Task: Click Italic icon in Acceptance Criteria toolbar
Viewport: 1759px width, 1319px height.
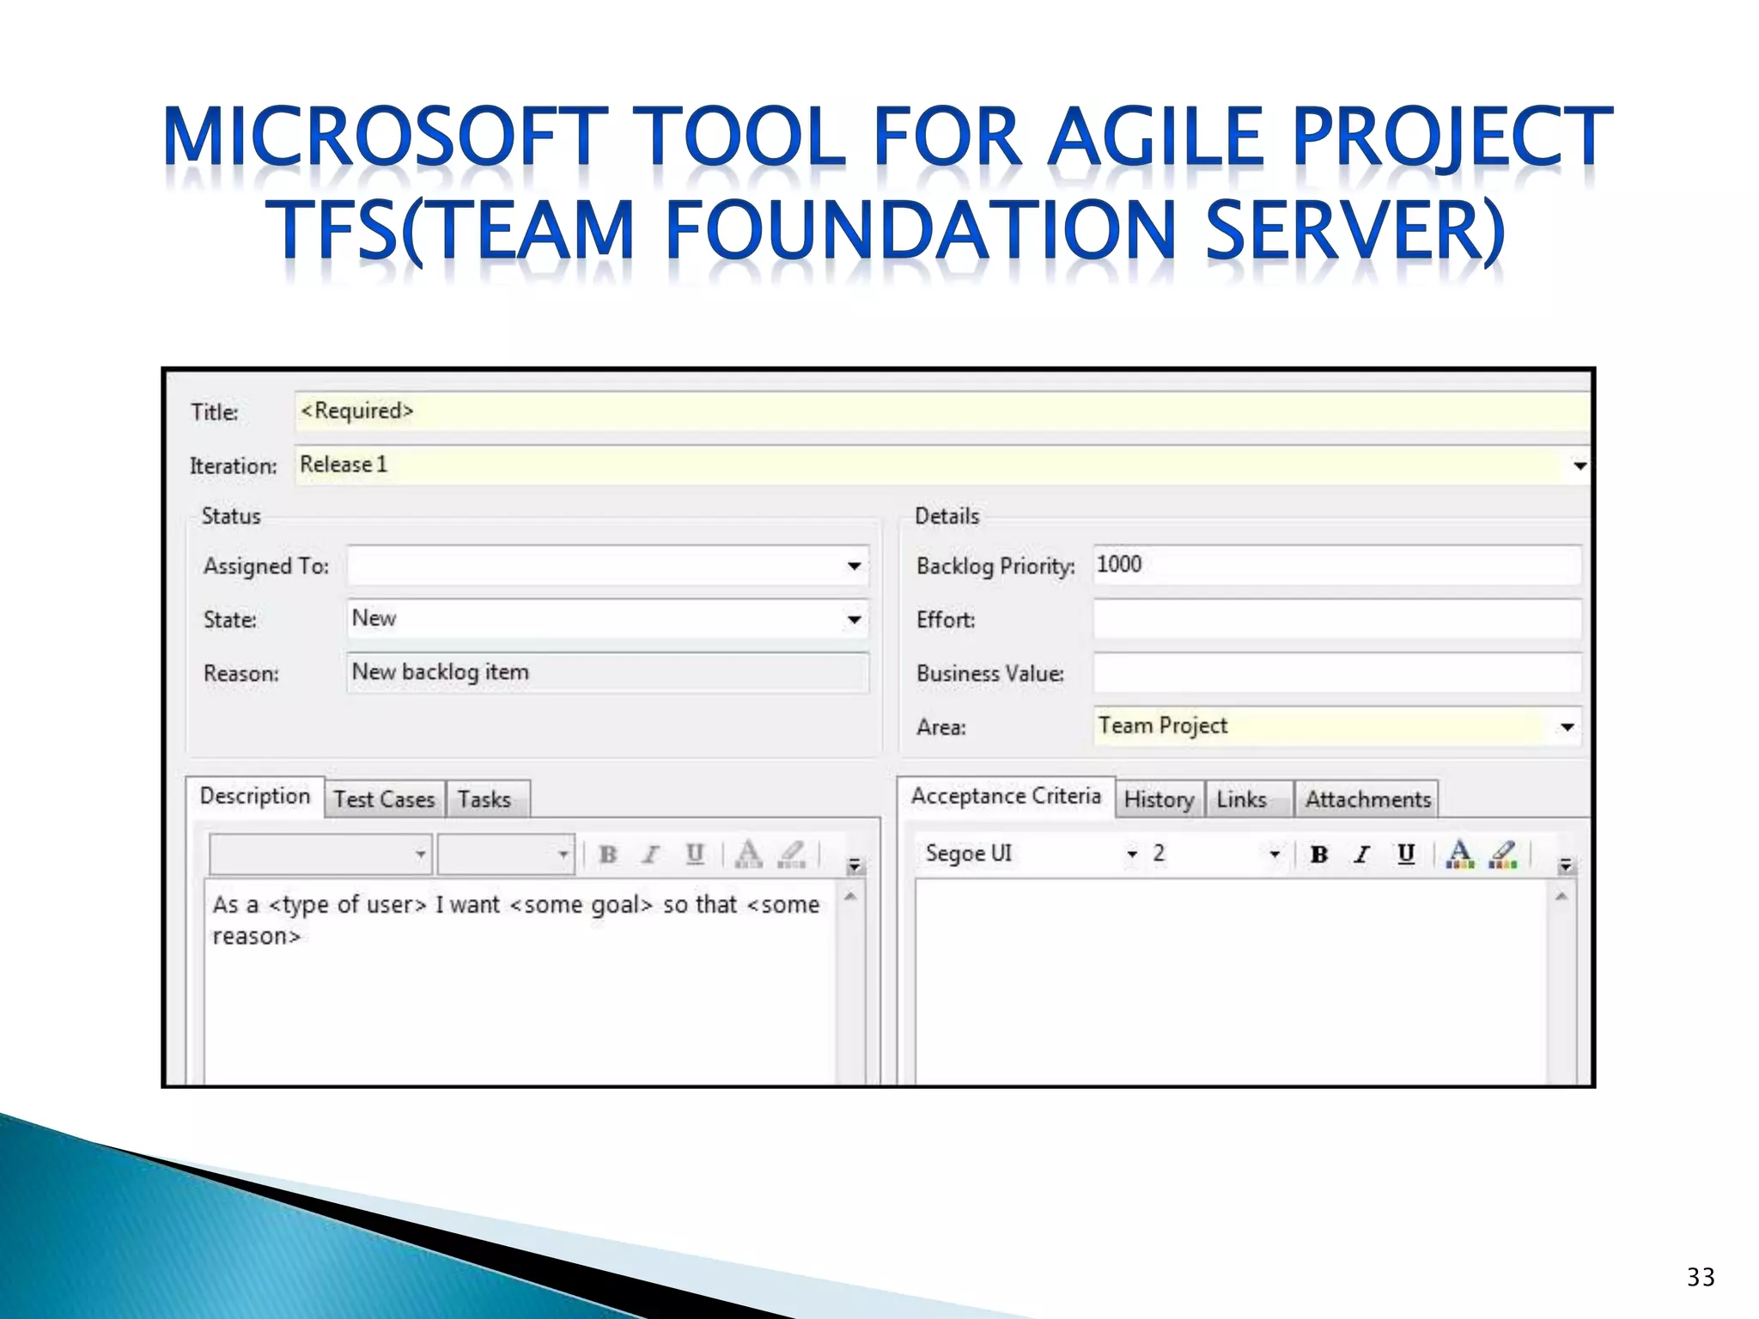Action: tap(1361, 854)
